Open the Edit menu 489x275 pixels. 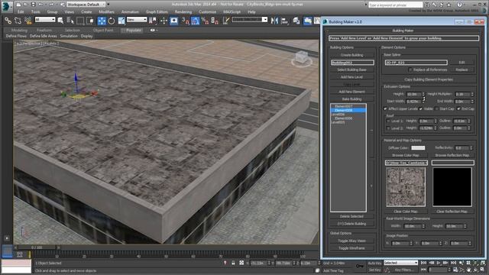pyautogui.click(x=21, y=12)
